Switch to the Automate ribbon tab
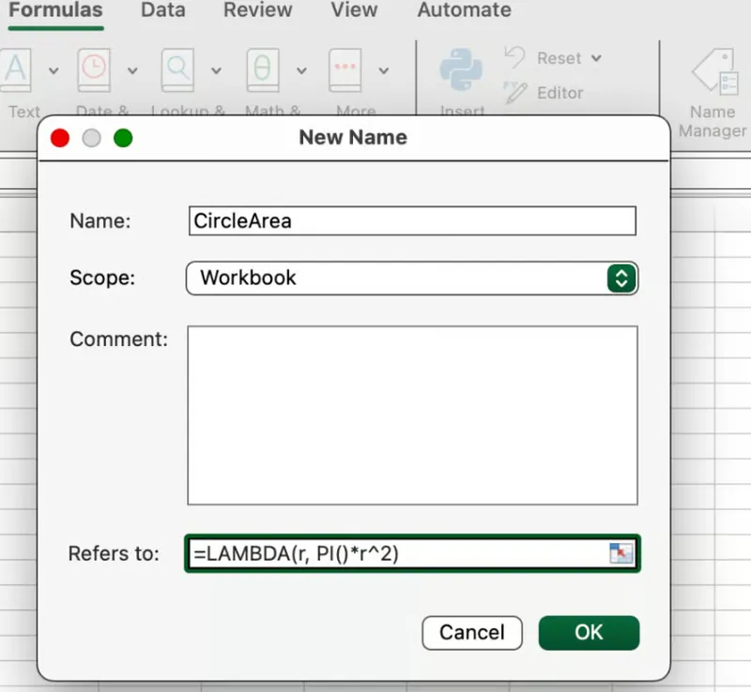The height and width of the screenshot is (692, 751). (x=463, y=11)
